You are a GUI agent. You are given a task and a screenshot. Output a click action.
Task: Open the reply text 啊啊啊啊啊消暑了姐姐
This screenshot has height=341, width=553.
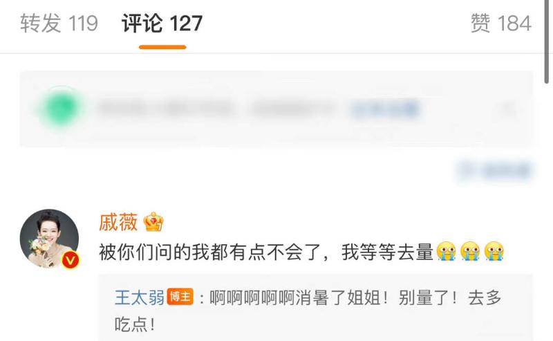pos(296,297)
